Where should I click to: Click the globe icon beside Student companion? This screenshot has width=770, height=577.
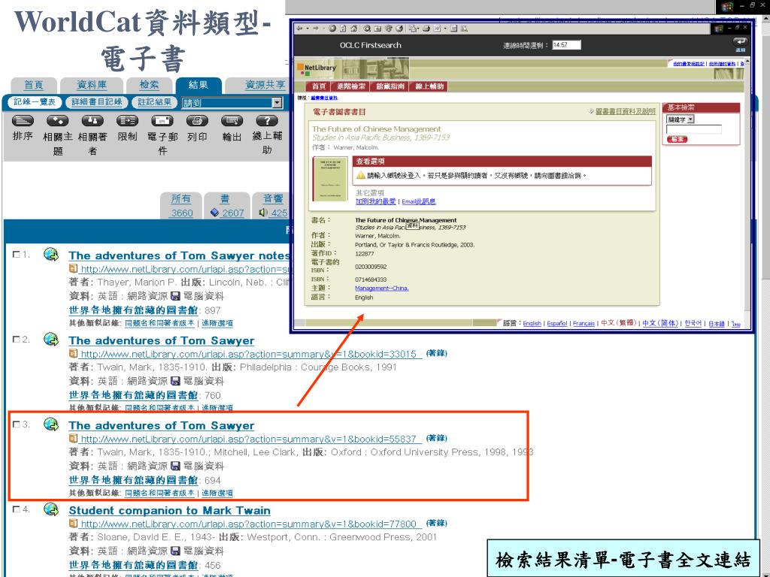[51, 509]
